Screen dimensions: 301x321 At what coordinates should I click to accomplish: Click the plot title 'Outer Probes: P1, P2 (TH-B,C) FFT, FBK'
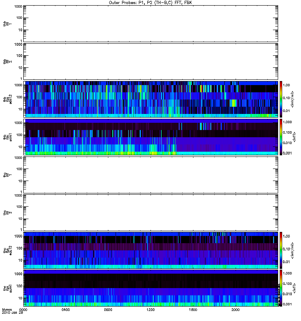[x=150, y=3]
